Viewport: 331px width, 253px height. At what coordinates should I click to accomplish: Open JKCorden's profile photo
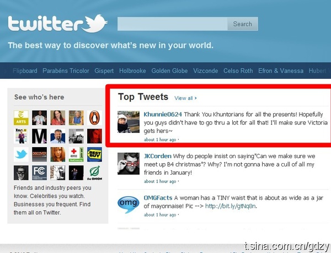point(129,164)
